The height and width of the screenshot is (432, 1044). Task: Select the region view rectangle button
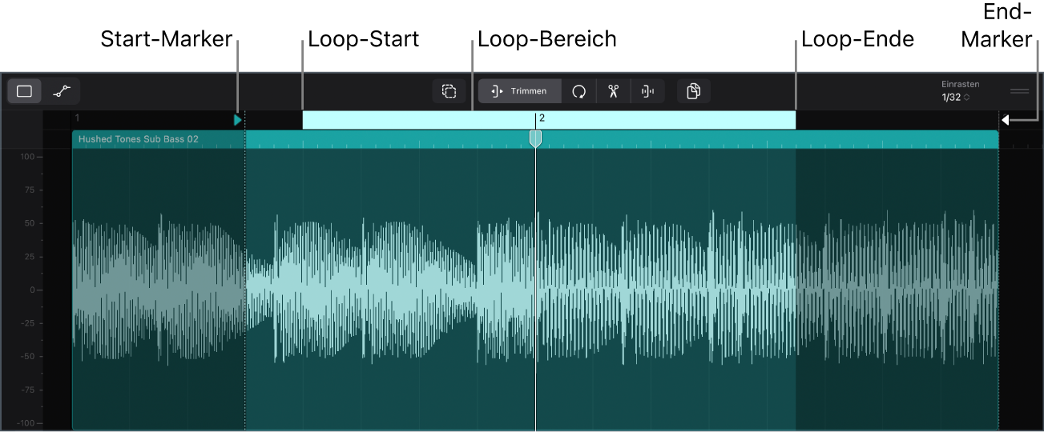point(24,91)
